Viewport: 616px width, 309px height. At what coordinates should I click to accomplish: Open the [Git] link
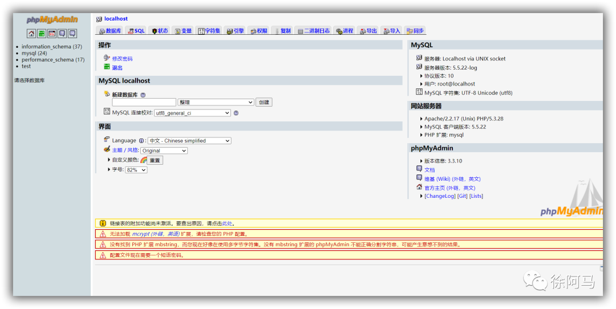(463, 196)
